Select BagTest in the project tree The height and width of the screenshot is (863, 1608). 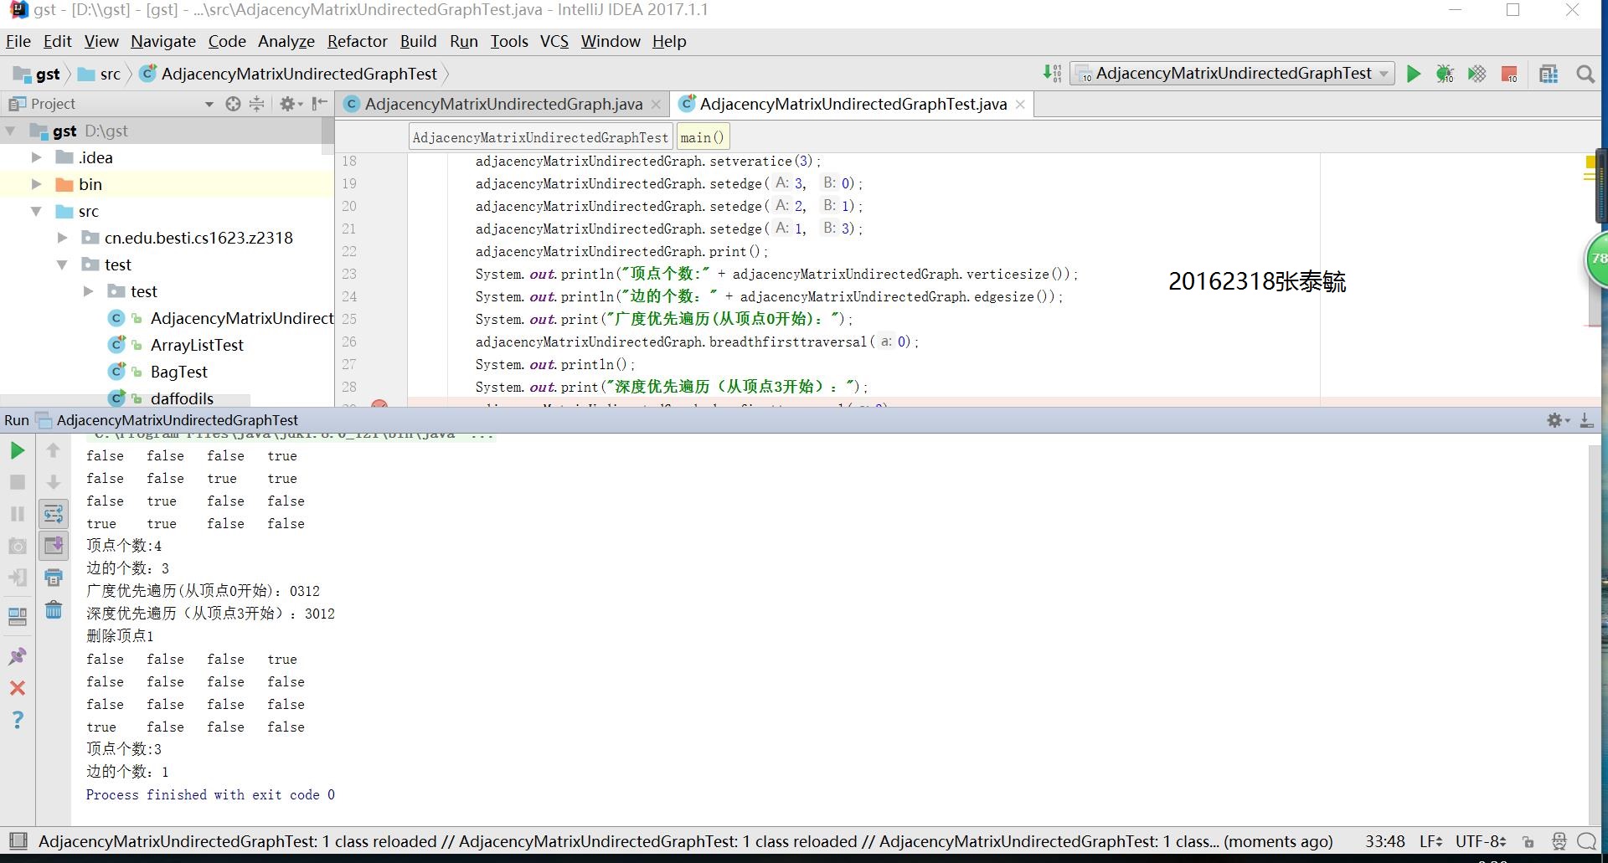(178, 372)
